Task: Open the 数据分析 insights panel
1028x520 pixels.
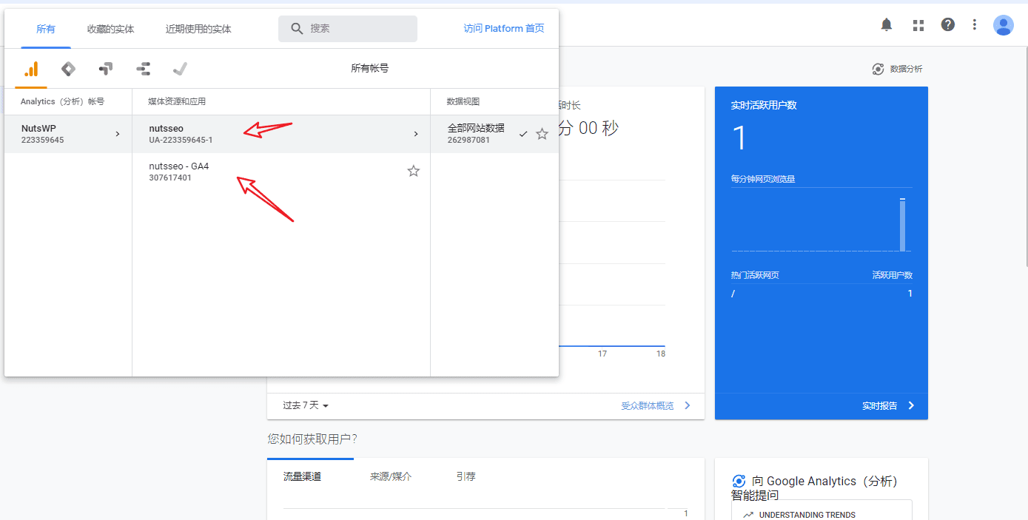Action: [896, 68]
